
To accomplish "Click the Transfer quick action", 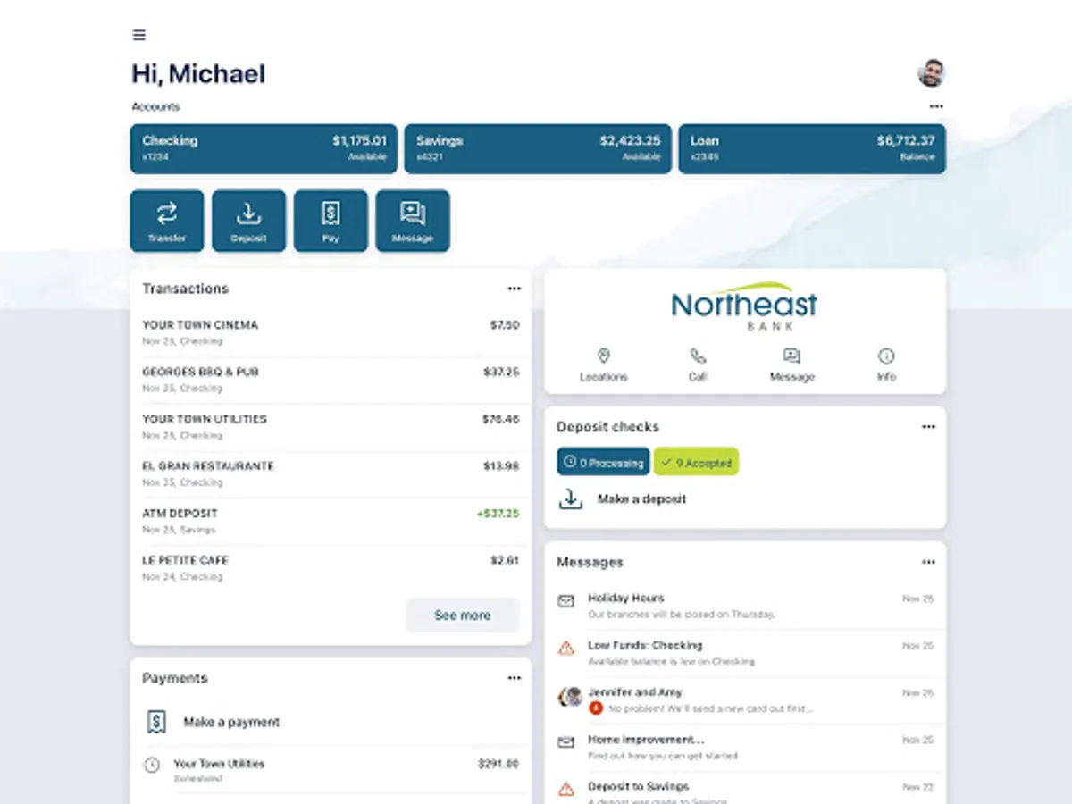I will [167, 221].
